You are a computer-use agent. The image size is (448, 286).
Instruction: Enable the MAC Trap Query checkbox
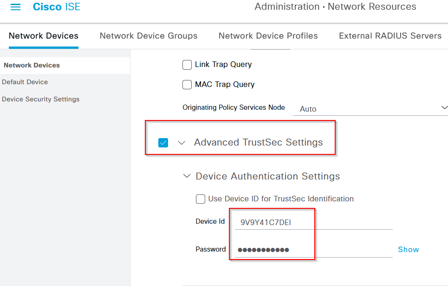pyautogui.click(x=187, y=85)
